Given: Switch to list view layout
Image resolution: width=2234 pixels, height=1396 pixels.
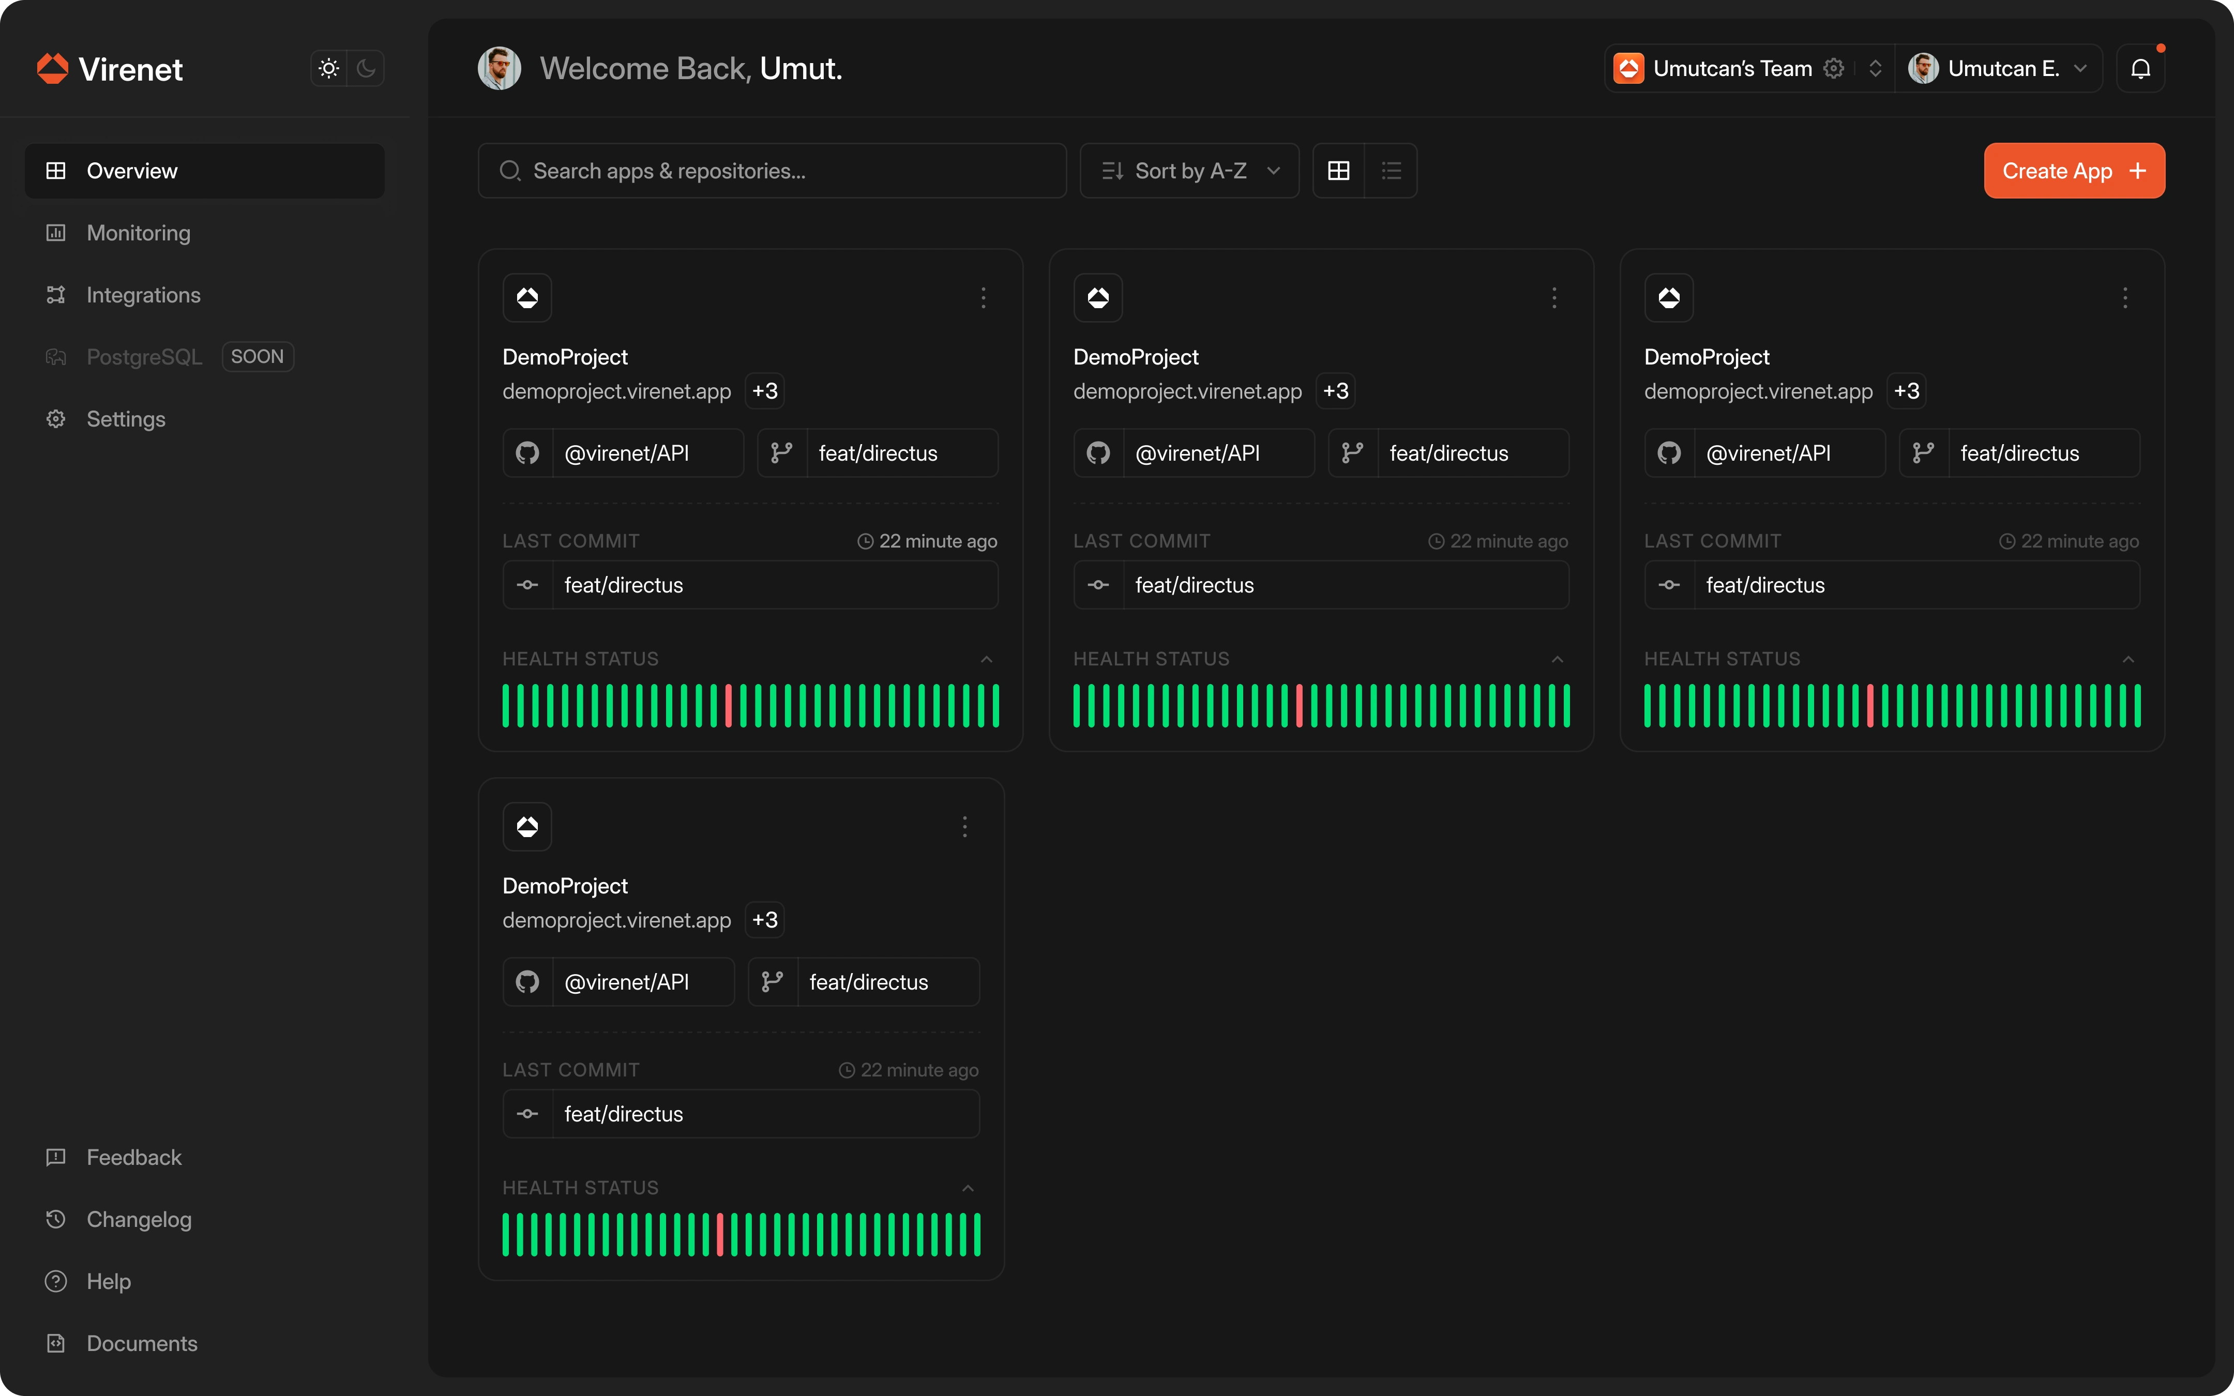Looking at the screenshot, I should [1391, 171].
